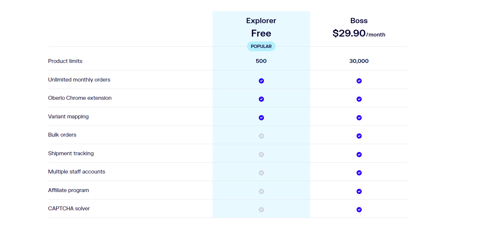
Task: Click Boss checkmark for CAPTCHA solver
Action: pyautogui.click(x=359, y=210)
